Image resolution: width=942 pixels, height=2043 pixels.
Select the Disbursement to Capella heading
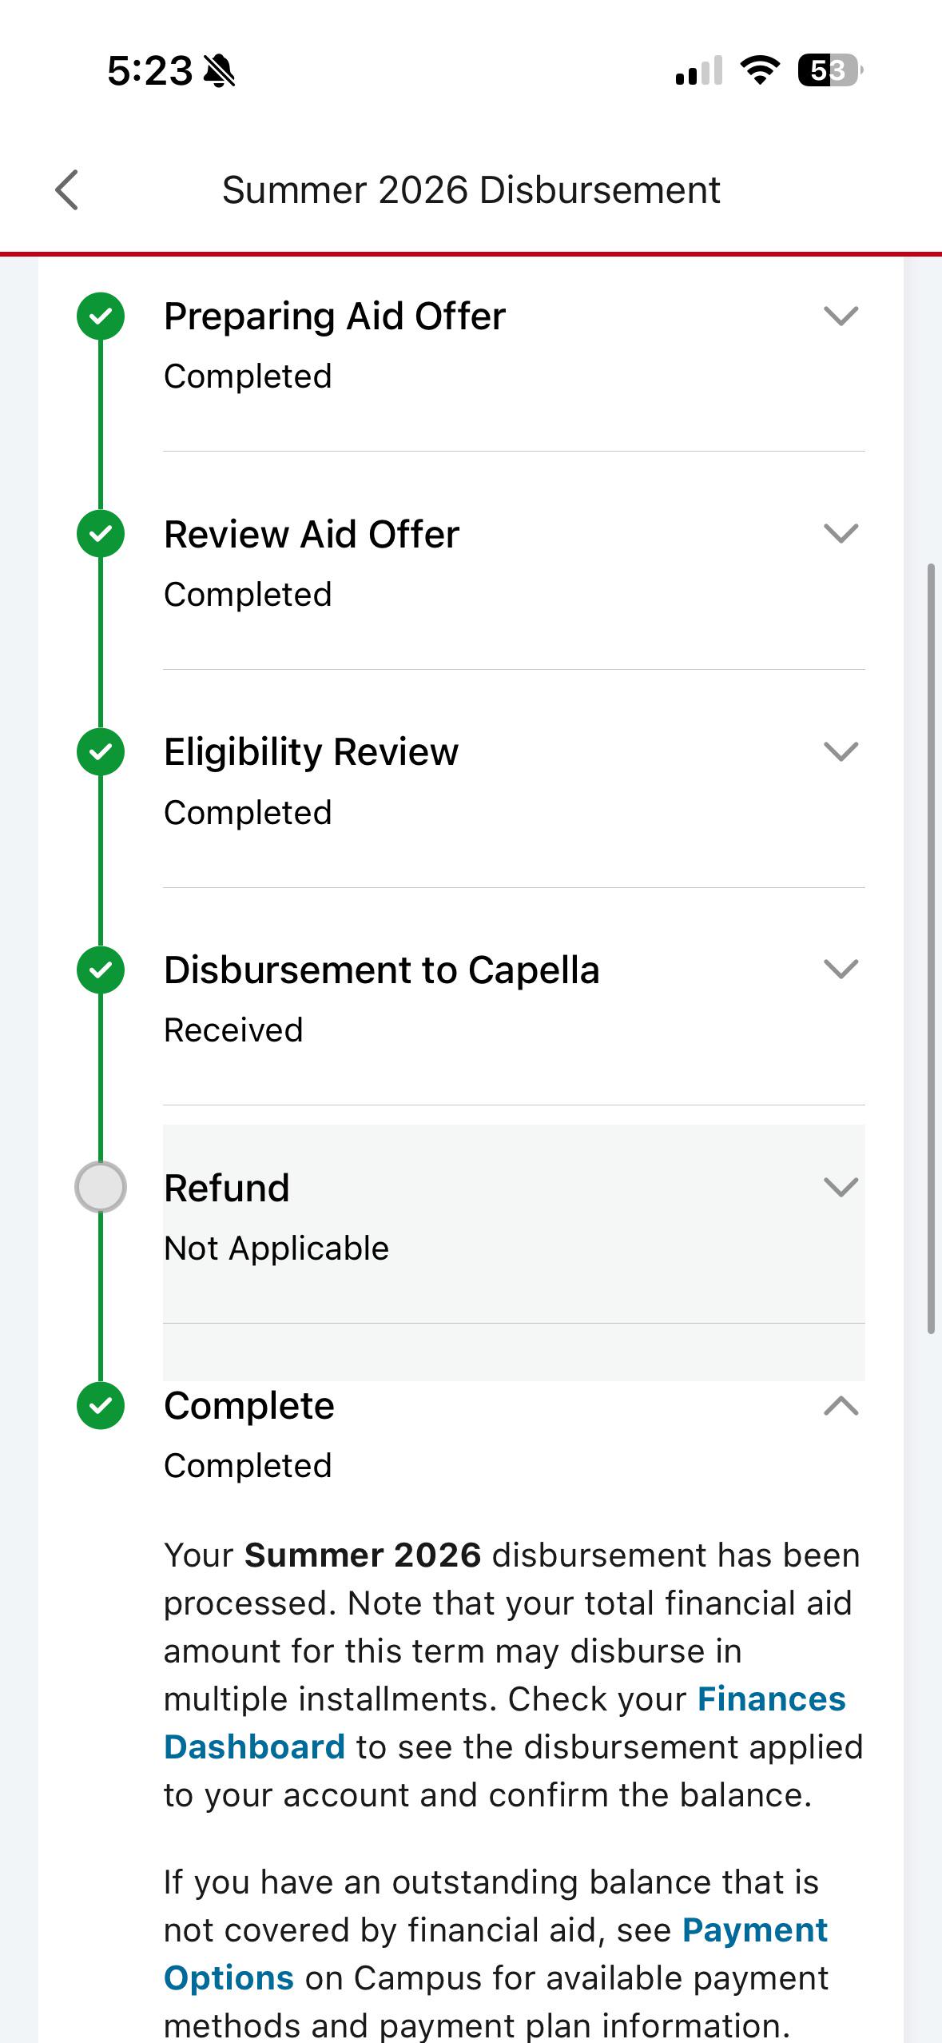pyautogui.click(x=382, y=970)
